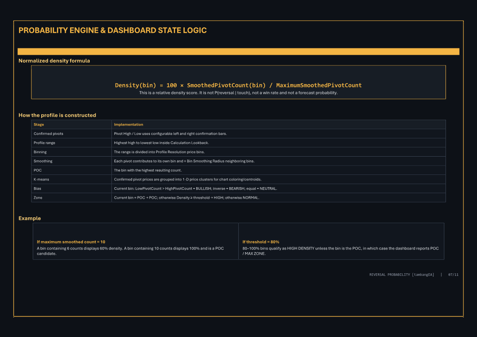Select the Normalized density formula heading
The height and width of the screenshot is (337, 477).
tap(54, 61)
